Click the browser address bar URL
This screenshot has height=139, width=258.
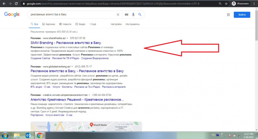113,4
